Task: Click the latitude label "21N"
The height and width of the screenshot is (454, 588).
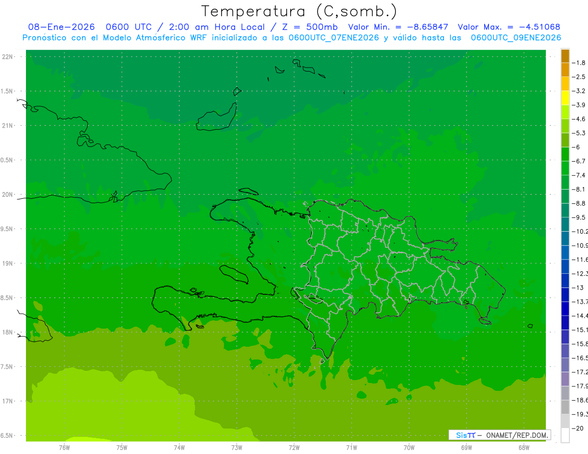Action: click(x=8, y=126)
